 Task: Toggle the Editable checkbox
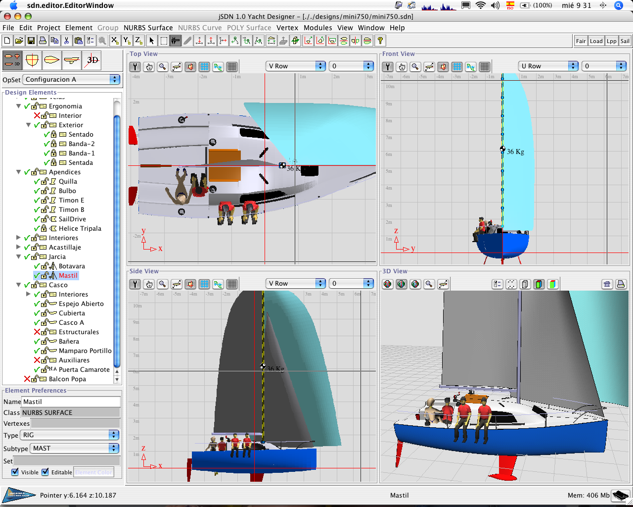pos(45,472)
